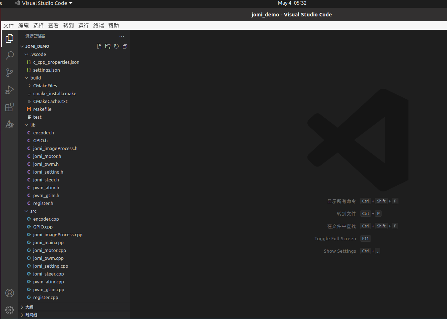Image resolution: width=447 pixels, height=319 pixels.
Task: Open GPIO.h header file
Action: point(74,140)
